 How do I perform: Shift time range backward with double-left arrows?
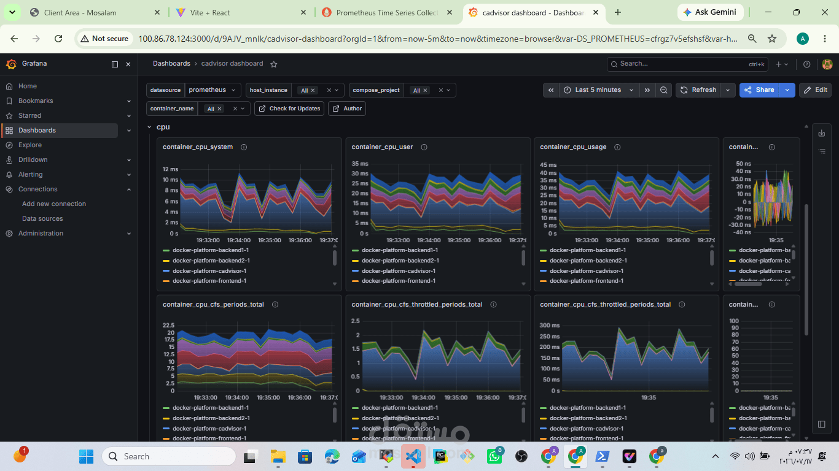pyautogui.click(x=551, y=90)
